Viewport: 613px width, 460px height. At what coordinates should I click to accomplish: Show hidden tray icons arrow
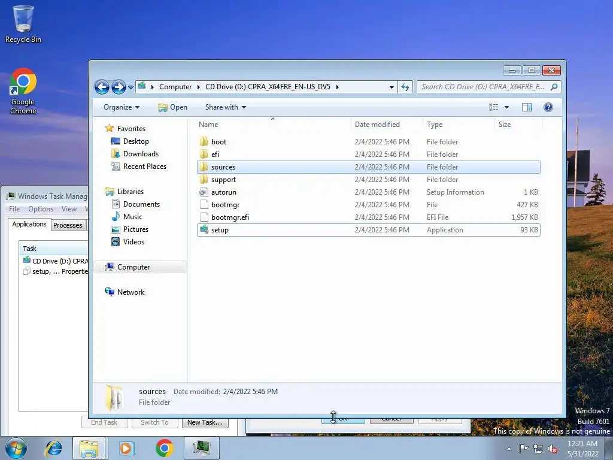(509, 449)
